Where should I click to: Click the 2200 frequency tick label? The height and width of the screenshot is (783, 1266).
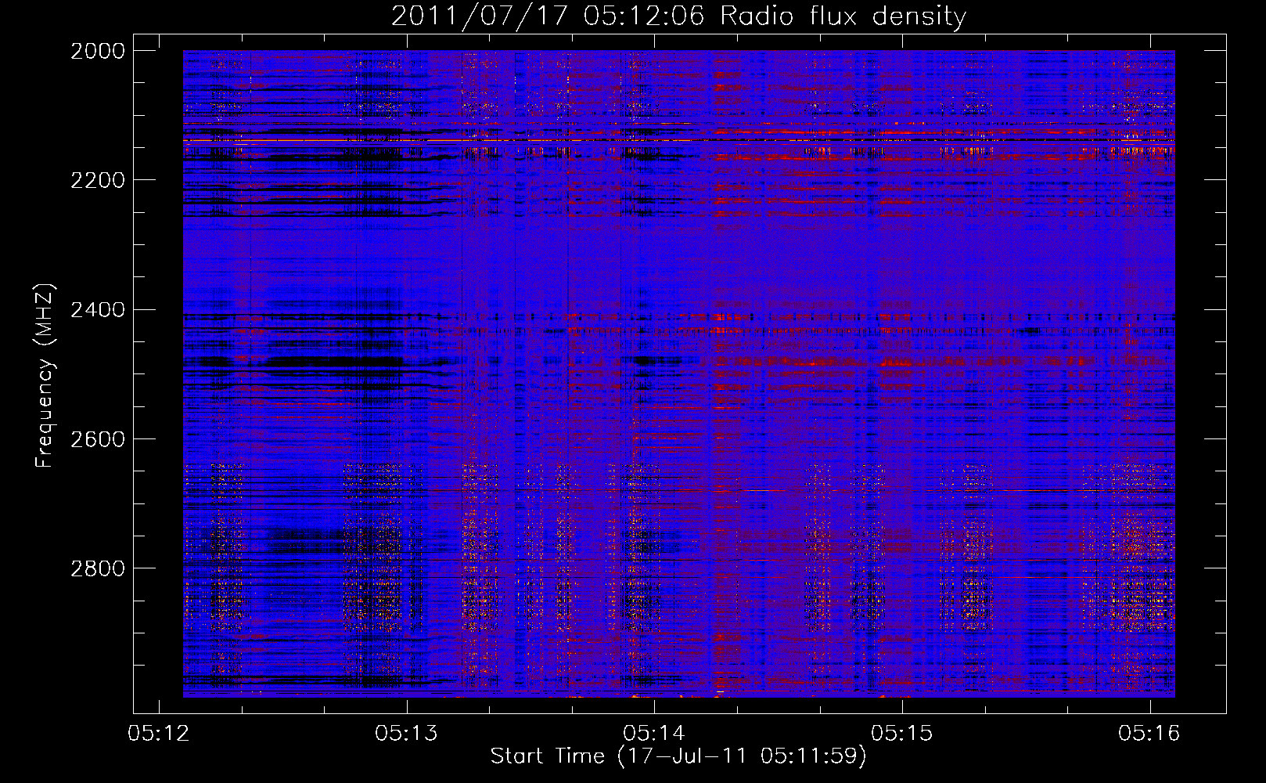tap(98, 180)
